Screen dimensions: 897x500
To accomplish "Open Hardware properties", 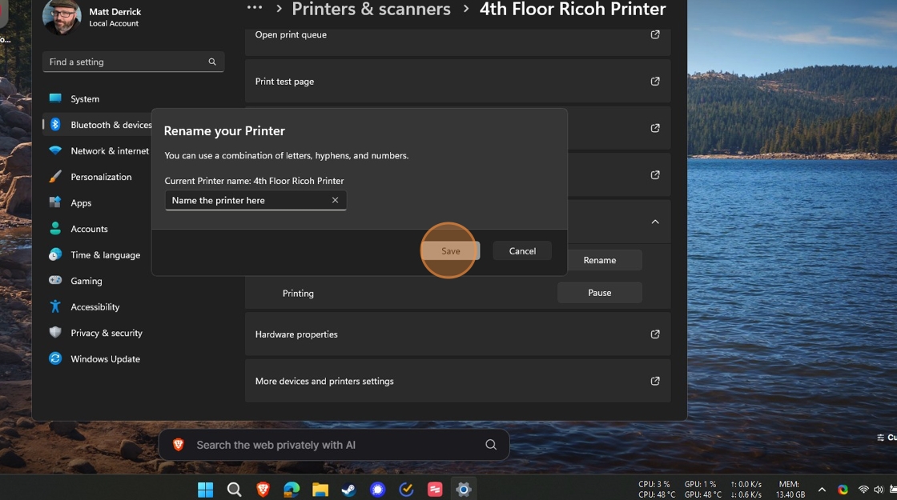I will point(457,334).
